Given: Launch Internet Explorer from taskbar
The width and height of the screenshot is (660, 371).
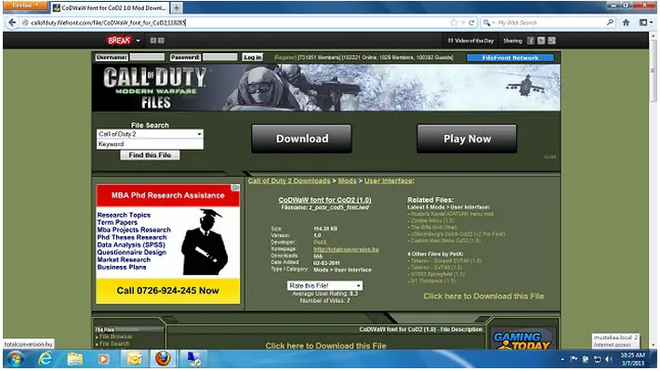Looking at the screenshot, I should [x=45, y=359].
